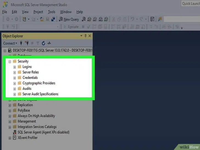Pin the Object Explorer panel with pushpin
This screenshot has height=150, width=200.
85,36
